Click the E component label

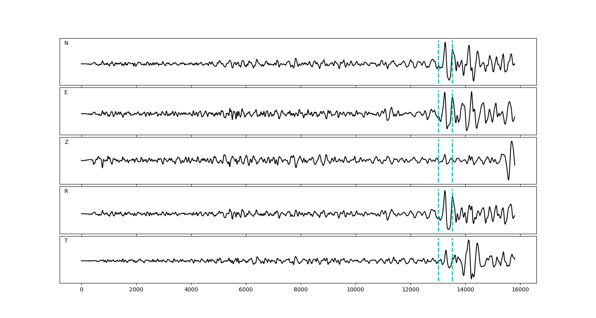pyautogui.click(x=66, y=93)
